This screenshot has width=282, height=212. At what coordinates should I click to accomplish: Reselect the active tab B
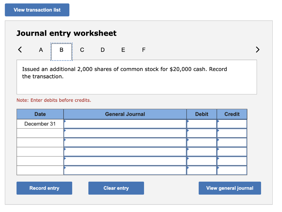(x=61, y=50)
